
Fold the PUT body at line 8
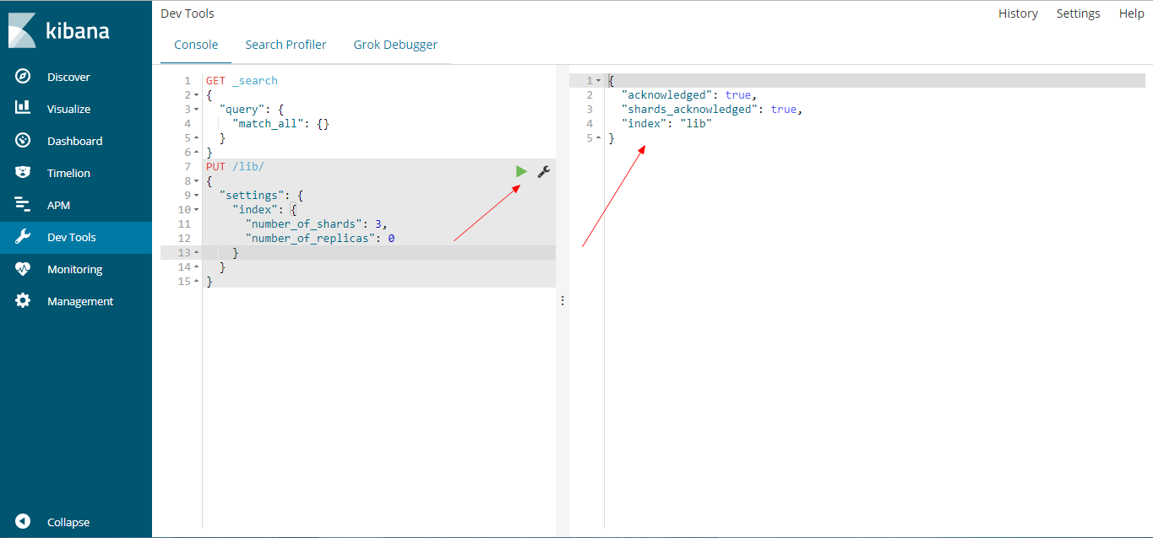coord(197,181)
